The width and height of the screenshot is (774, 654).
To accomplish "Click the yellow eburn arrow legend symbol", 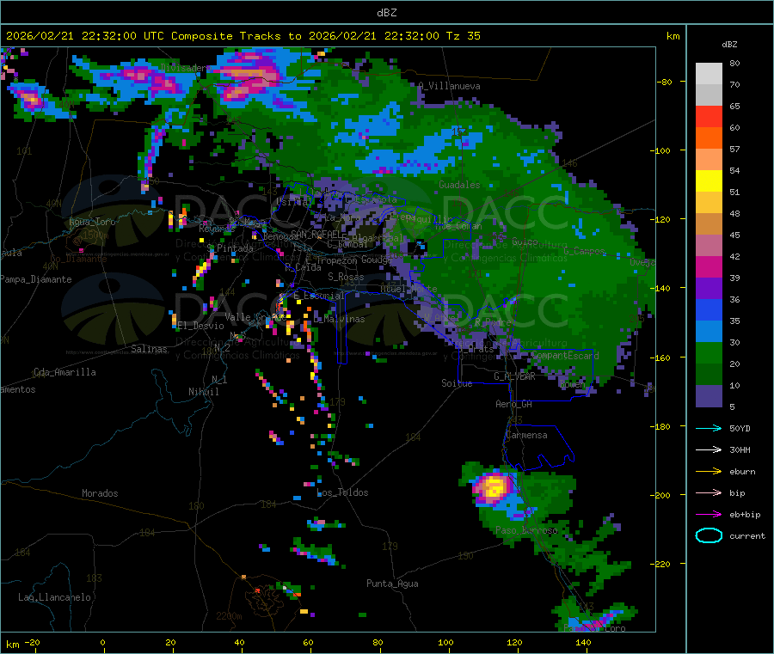I will coord(709,472).
